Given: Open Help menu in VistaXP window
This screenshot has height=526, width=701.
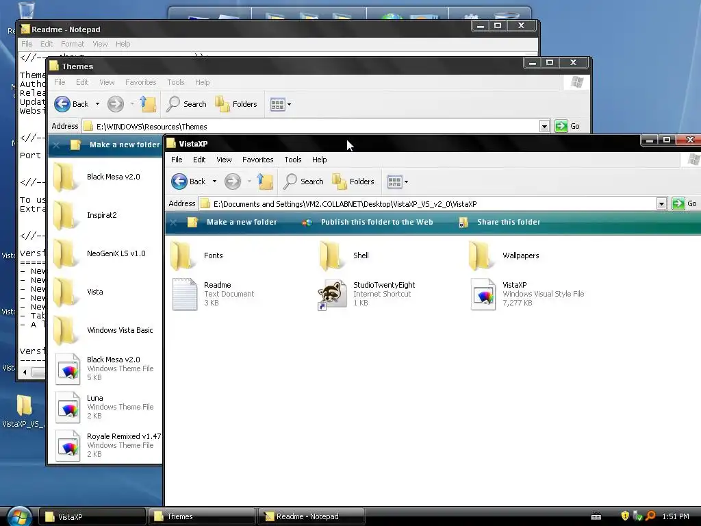Looking at the screenshot, I should click(x=319, y=160).
